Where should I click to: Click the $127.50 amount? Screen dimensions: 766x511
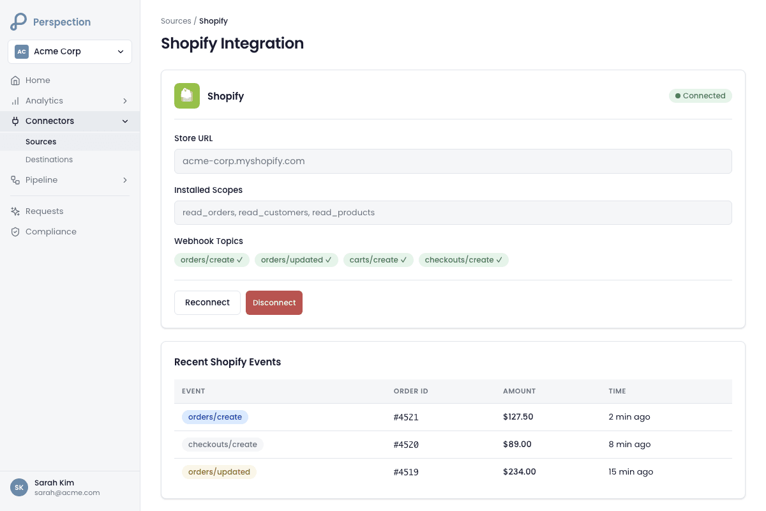coord(518,417)
